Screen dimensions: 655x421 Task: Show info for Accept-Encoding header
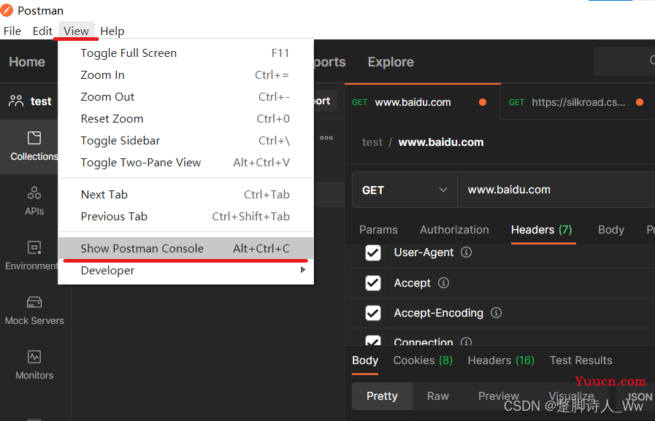496,312
